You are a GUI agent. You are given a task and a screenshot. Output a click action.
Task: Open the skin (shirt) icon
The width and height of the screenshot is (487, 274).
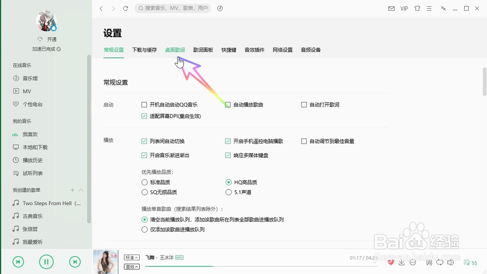pyautogui.click(x=417, y=9)
